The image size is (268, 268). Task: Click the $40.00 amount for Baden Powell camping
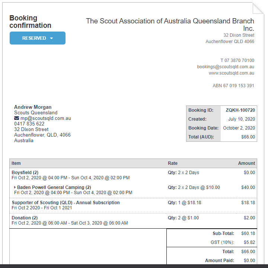(248, 187)
